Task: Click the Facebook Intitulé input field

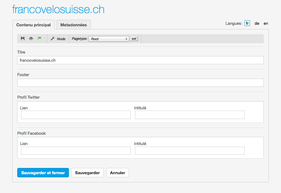Action: pyautogui.click(x=190, y=151)
